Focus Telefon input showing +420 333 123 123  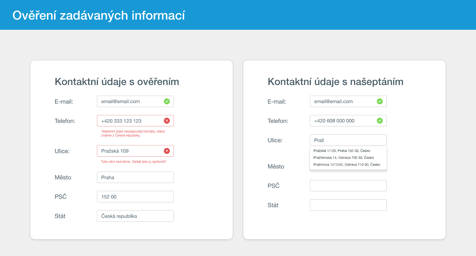[135, 121]
